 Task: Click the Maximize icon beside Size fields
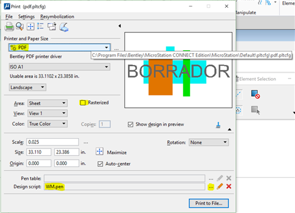[x=100, y=152]
